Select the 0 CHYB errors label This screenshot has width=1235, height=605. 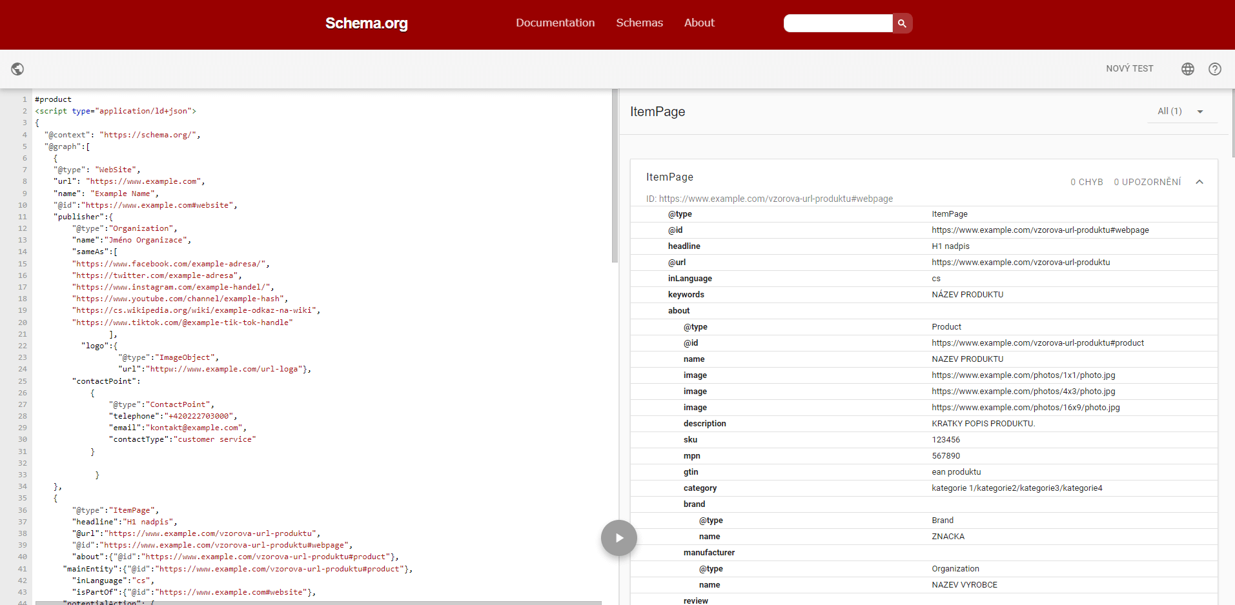pyautogui.click(x=1087, y=182)
